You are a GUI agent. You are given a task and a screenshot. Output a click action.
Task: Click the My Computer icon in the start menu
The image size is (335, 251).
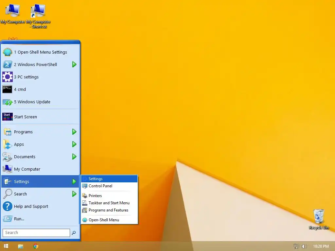[x=8, y=169]
